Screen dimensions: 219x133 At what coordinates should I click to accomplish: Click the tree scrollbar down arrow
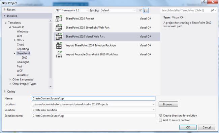(x=51, y=87)
